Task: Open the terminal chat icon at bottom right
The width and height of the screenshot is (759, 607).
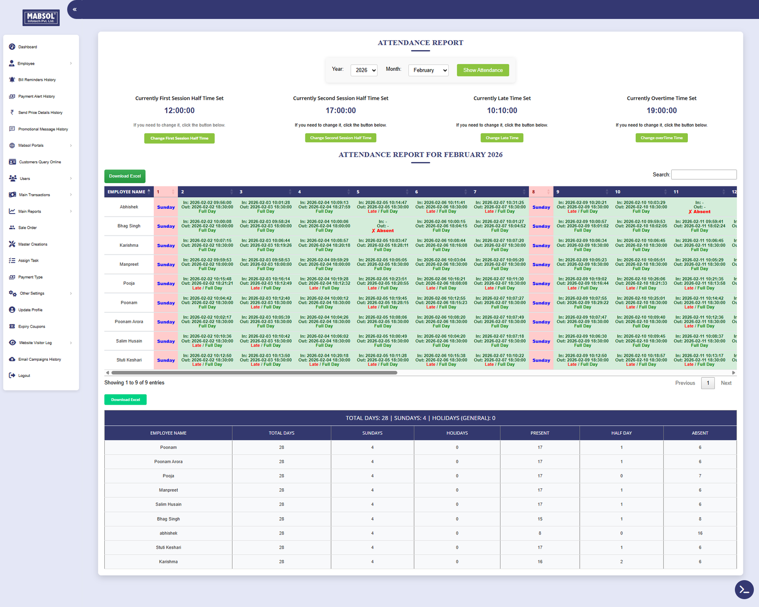Action: tap(744, 590)
